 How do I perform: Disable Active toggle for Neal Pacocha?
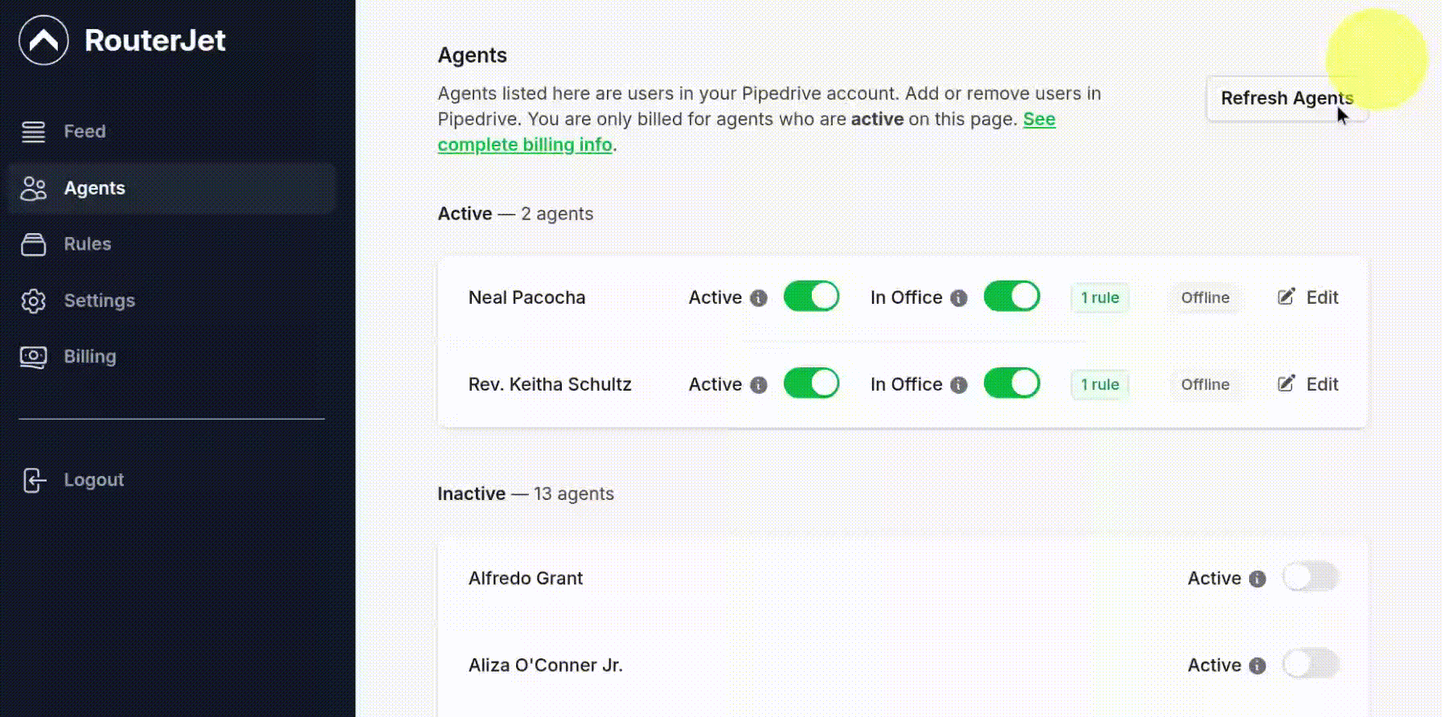point(811,297)
